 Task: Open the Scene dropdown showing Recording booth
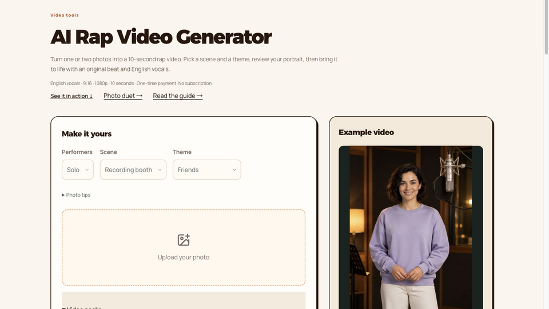(x=133, y=169)
